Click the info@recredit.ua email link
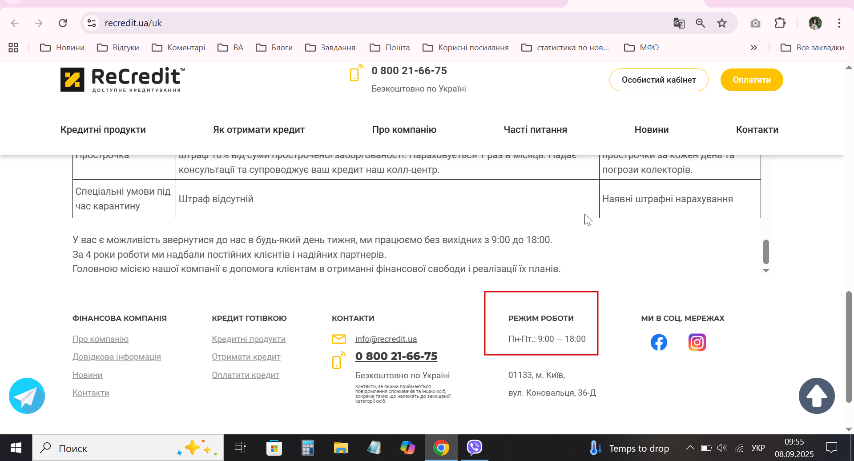Screen dimensions: 854x461 coord(386,339)
